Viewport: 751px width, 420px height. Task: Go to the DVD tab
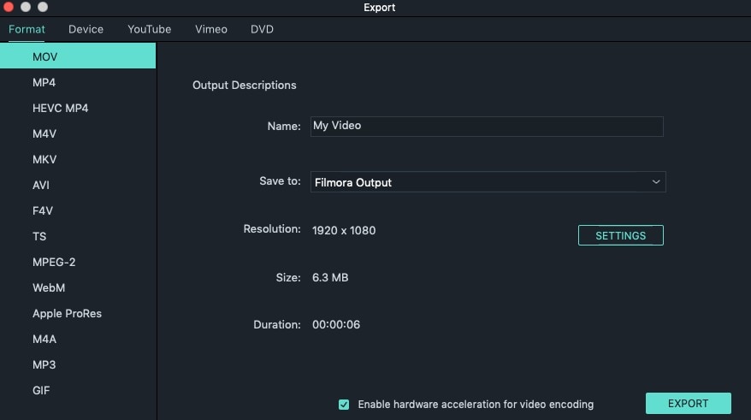(262, 29)
